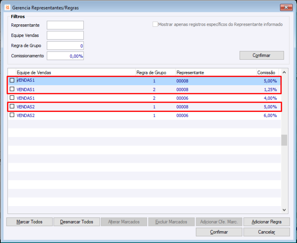Screen dimensions: 297x243
Task: Click the Comissionamento percentage field
Action: (65, 56)
